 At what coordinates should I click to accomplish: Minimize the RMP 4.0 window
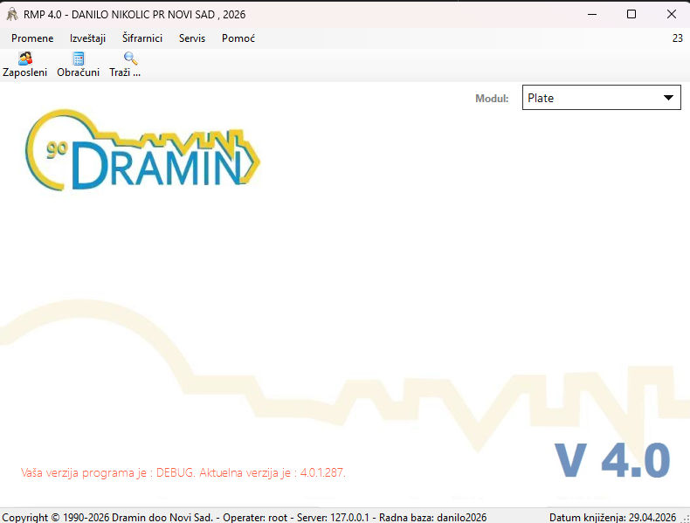tap(592, 15)
